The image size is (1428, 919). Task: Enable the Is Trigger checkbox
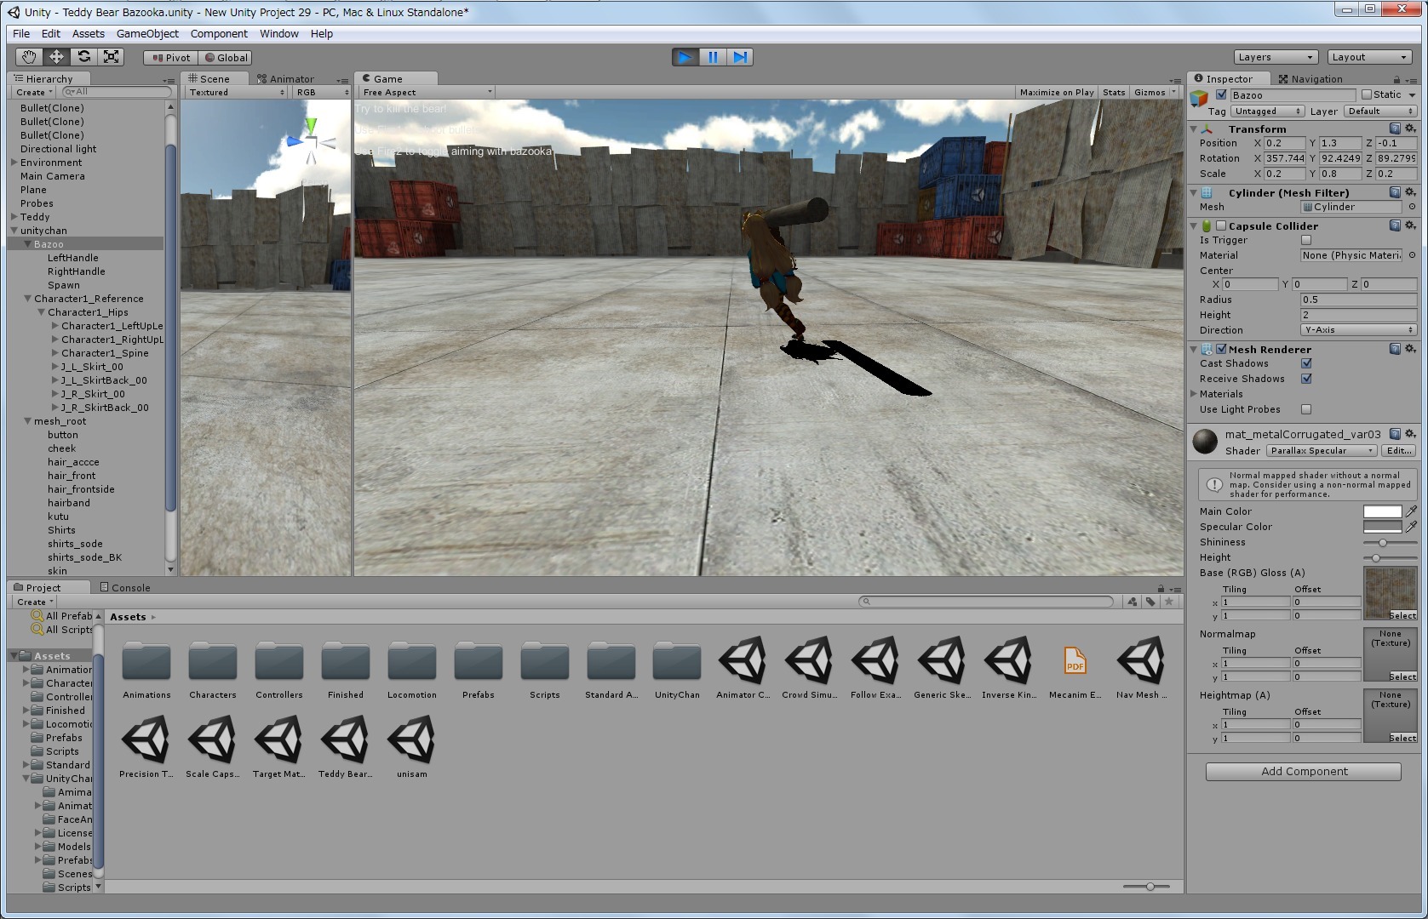point(1306,240)
